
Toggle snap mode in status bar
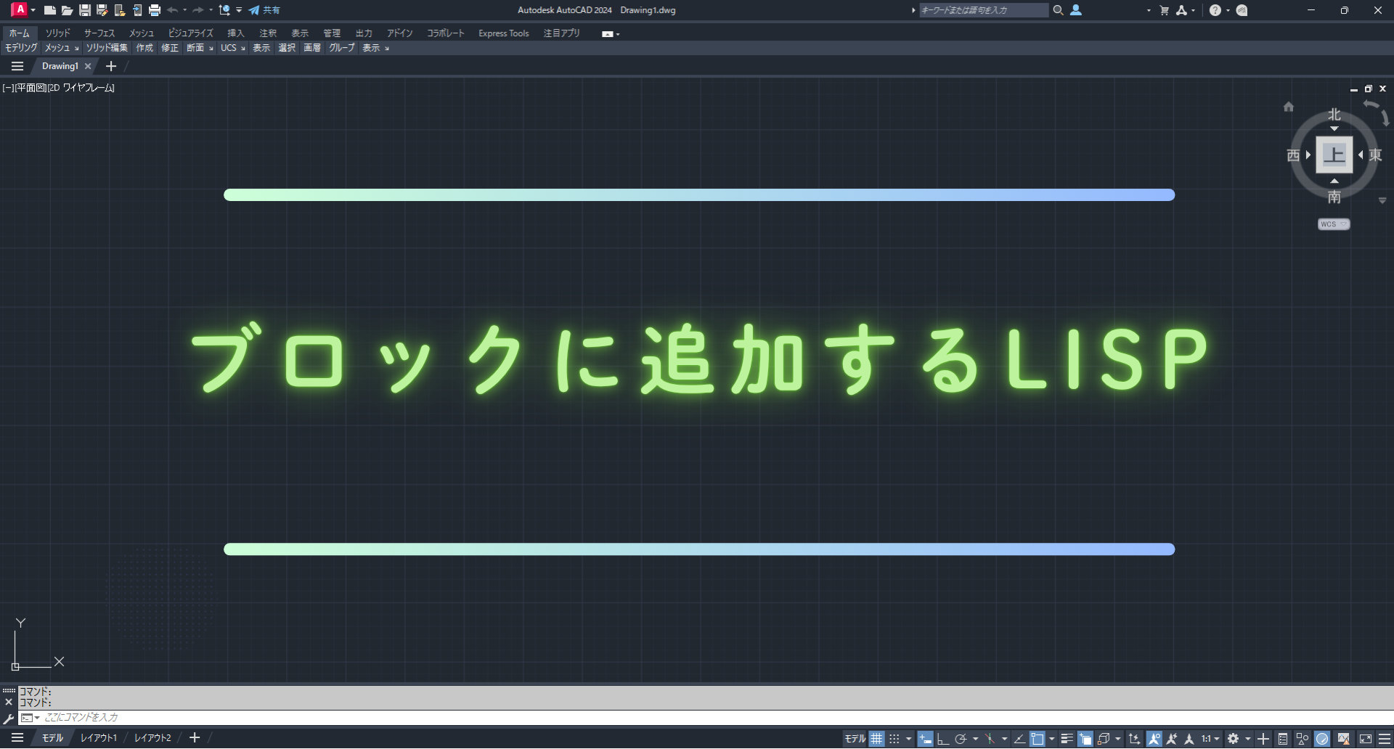894,739
